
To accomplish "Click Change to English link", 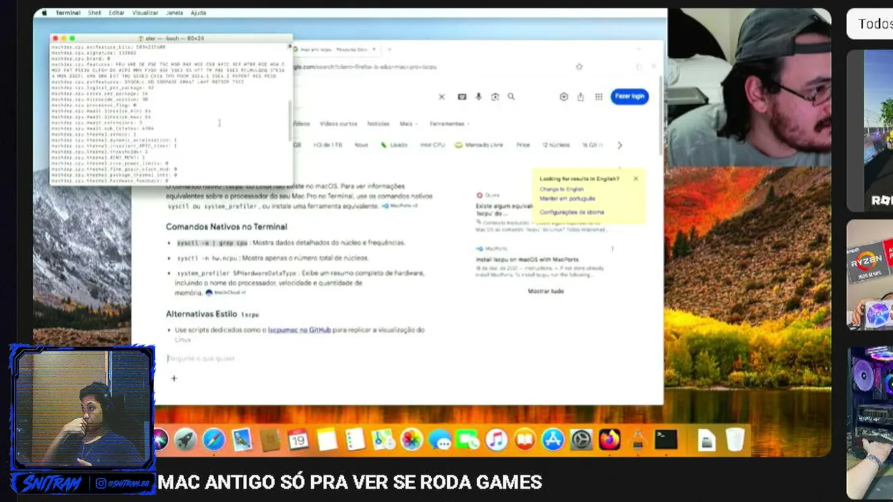I will [562, 189].
